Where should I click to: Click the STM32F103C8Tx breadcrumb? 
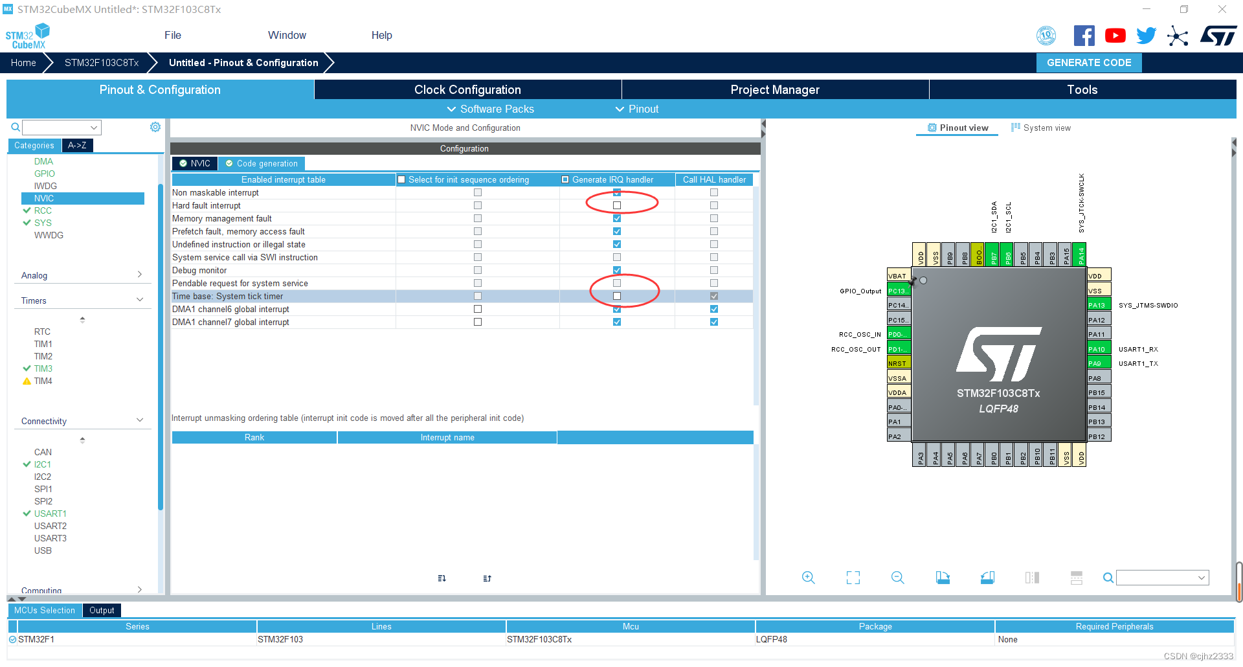coord(102,63)
